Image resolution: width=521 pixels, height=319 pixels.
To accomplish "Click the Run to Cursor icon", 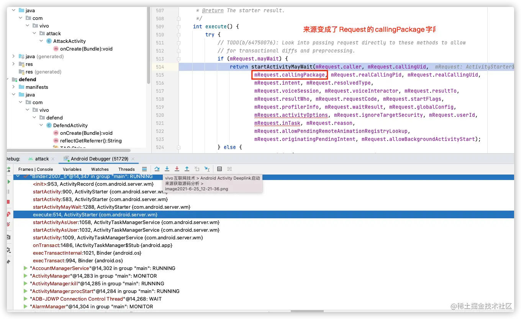I will tap(207, 169).
